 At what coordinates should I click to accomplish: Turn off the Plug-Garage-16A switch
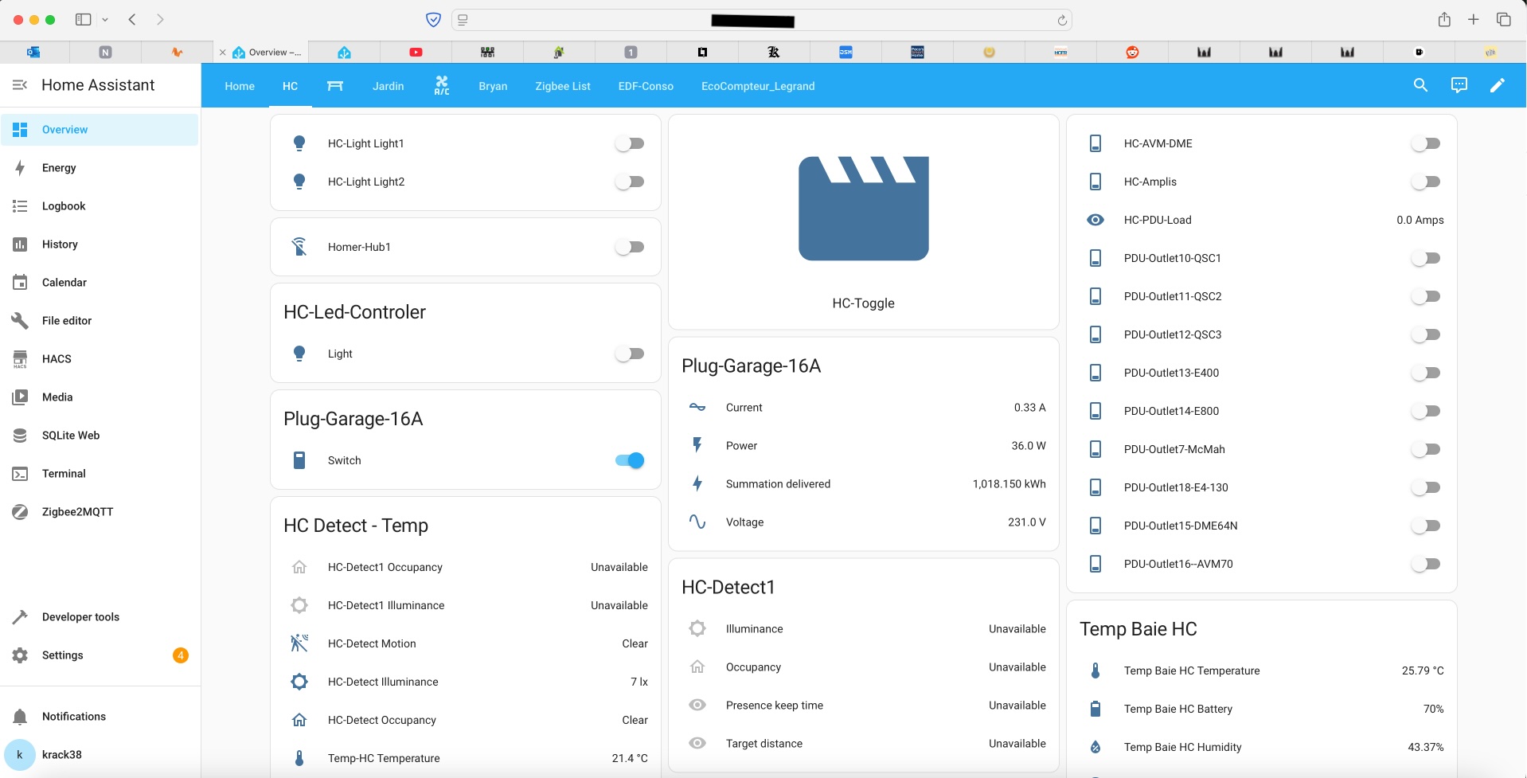(629, 460)
